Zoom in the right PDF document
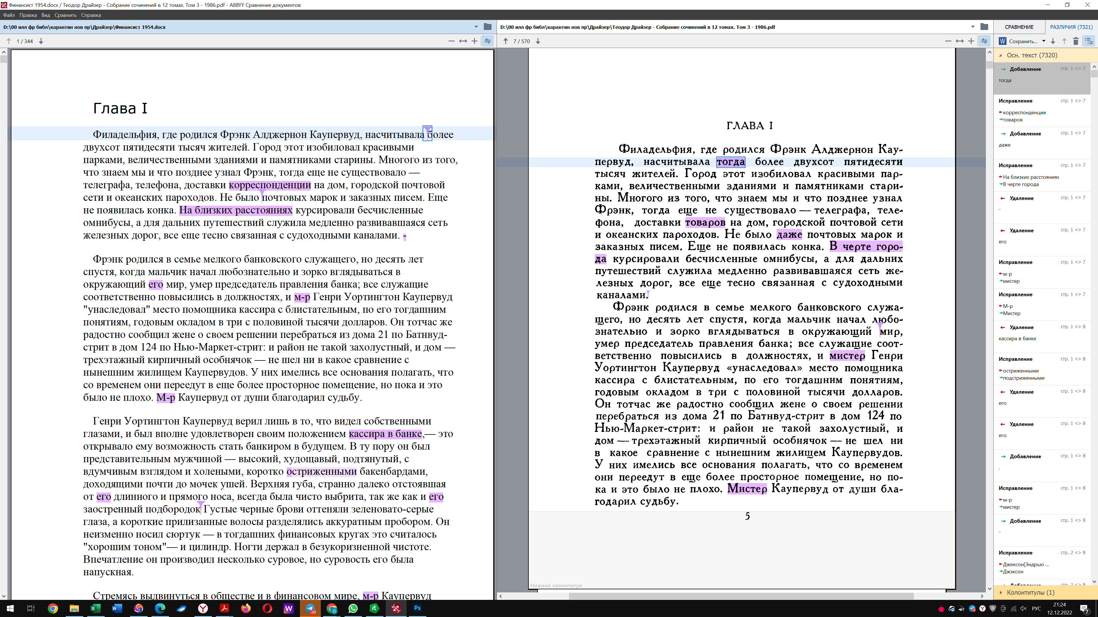 click(x=971, y=41)
